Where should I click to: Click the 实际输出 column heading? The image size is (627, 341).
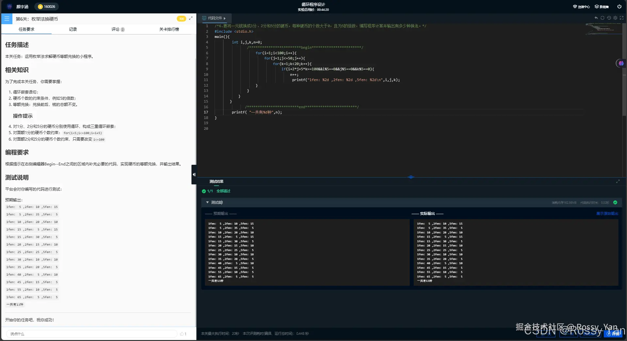(427, 213)
